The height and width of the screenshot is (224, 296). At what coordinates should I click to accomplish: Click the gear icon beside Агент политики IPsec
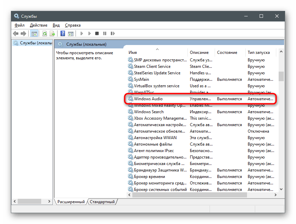click(130, 150)
